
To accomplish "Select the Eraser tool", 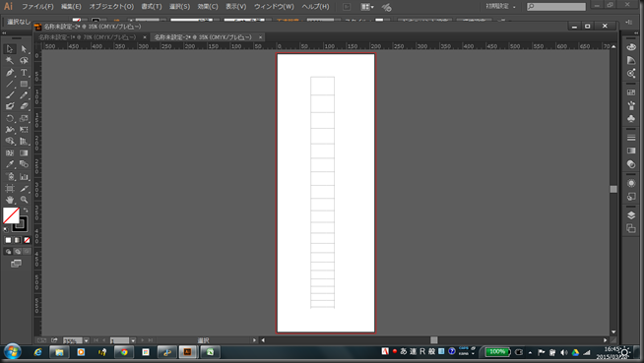I will coord(24,106).
